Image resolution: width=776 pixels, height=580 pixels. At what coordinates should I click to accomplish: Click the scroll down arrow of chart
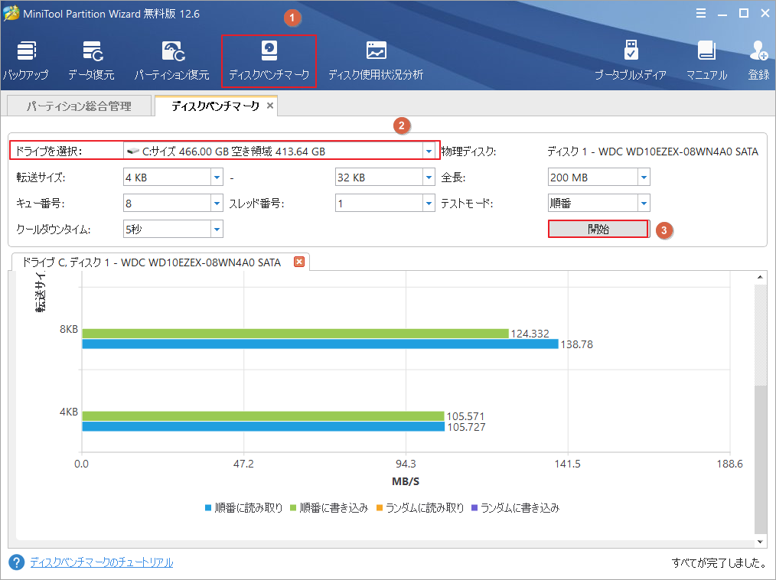coord(760,542)
